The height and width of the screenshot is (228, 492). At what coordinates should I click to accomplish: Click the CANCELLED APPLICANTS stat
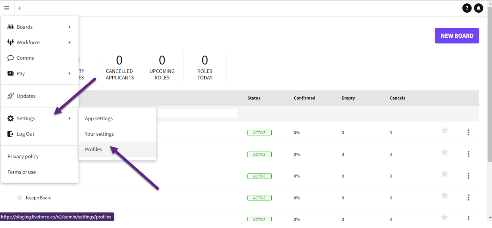pyautogui.click(x=120, y=67)
